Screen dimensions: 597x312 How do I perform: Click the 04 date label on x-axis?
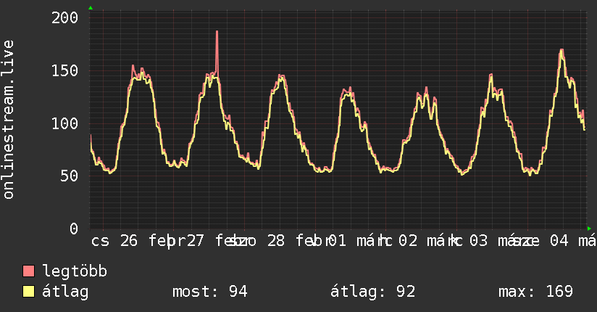(559, 241)
